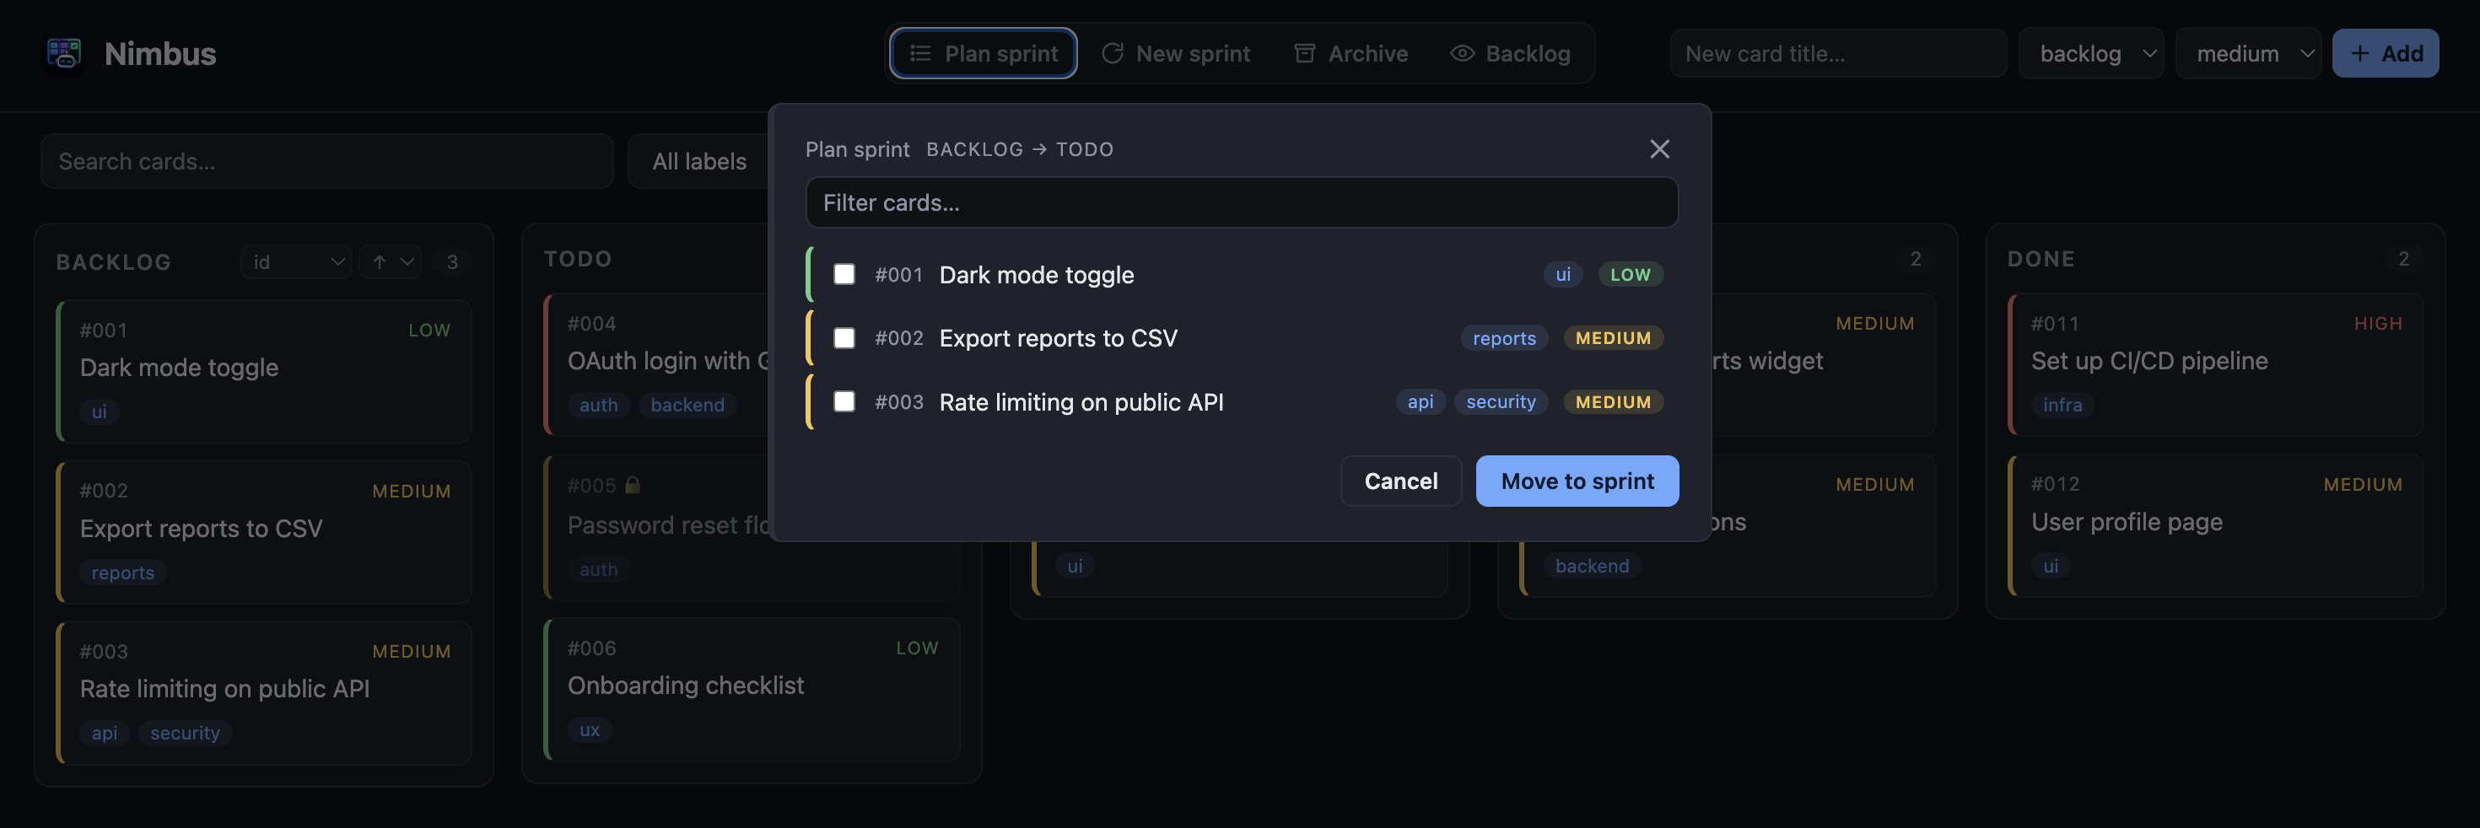Image resolution: width=2480 pixels, height=828 pixels.
Task: Click the Dark mode toggle title in dialog
Action: (1036, 274)
